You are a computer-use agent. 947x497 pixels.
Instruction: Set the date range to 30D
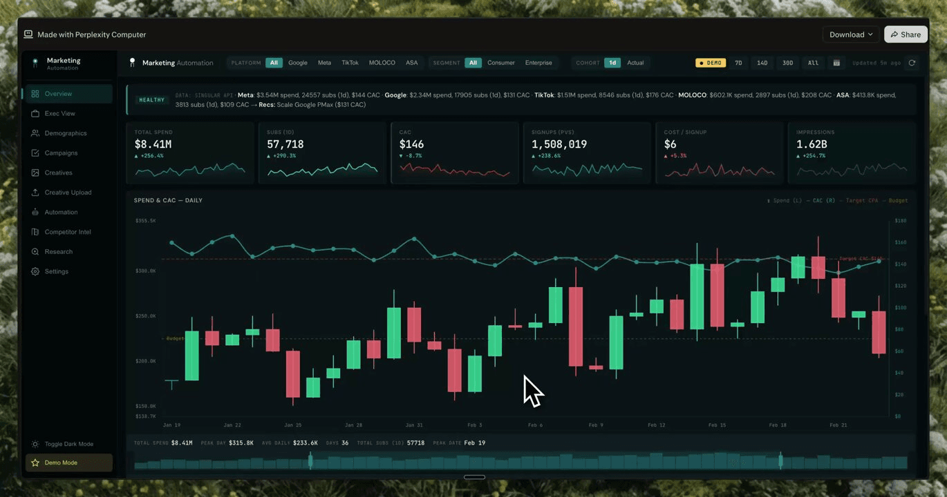click(x=787, y=63)
